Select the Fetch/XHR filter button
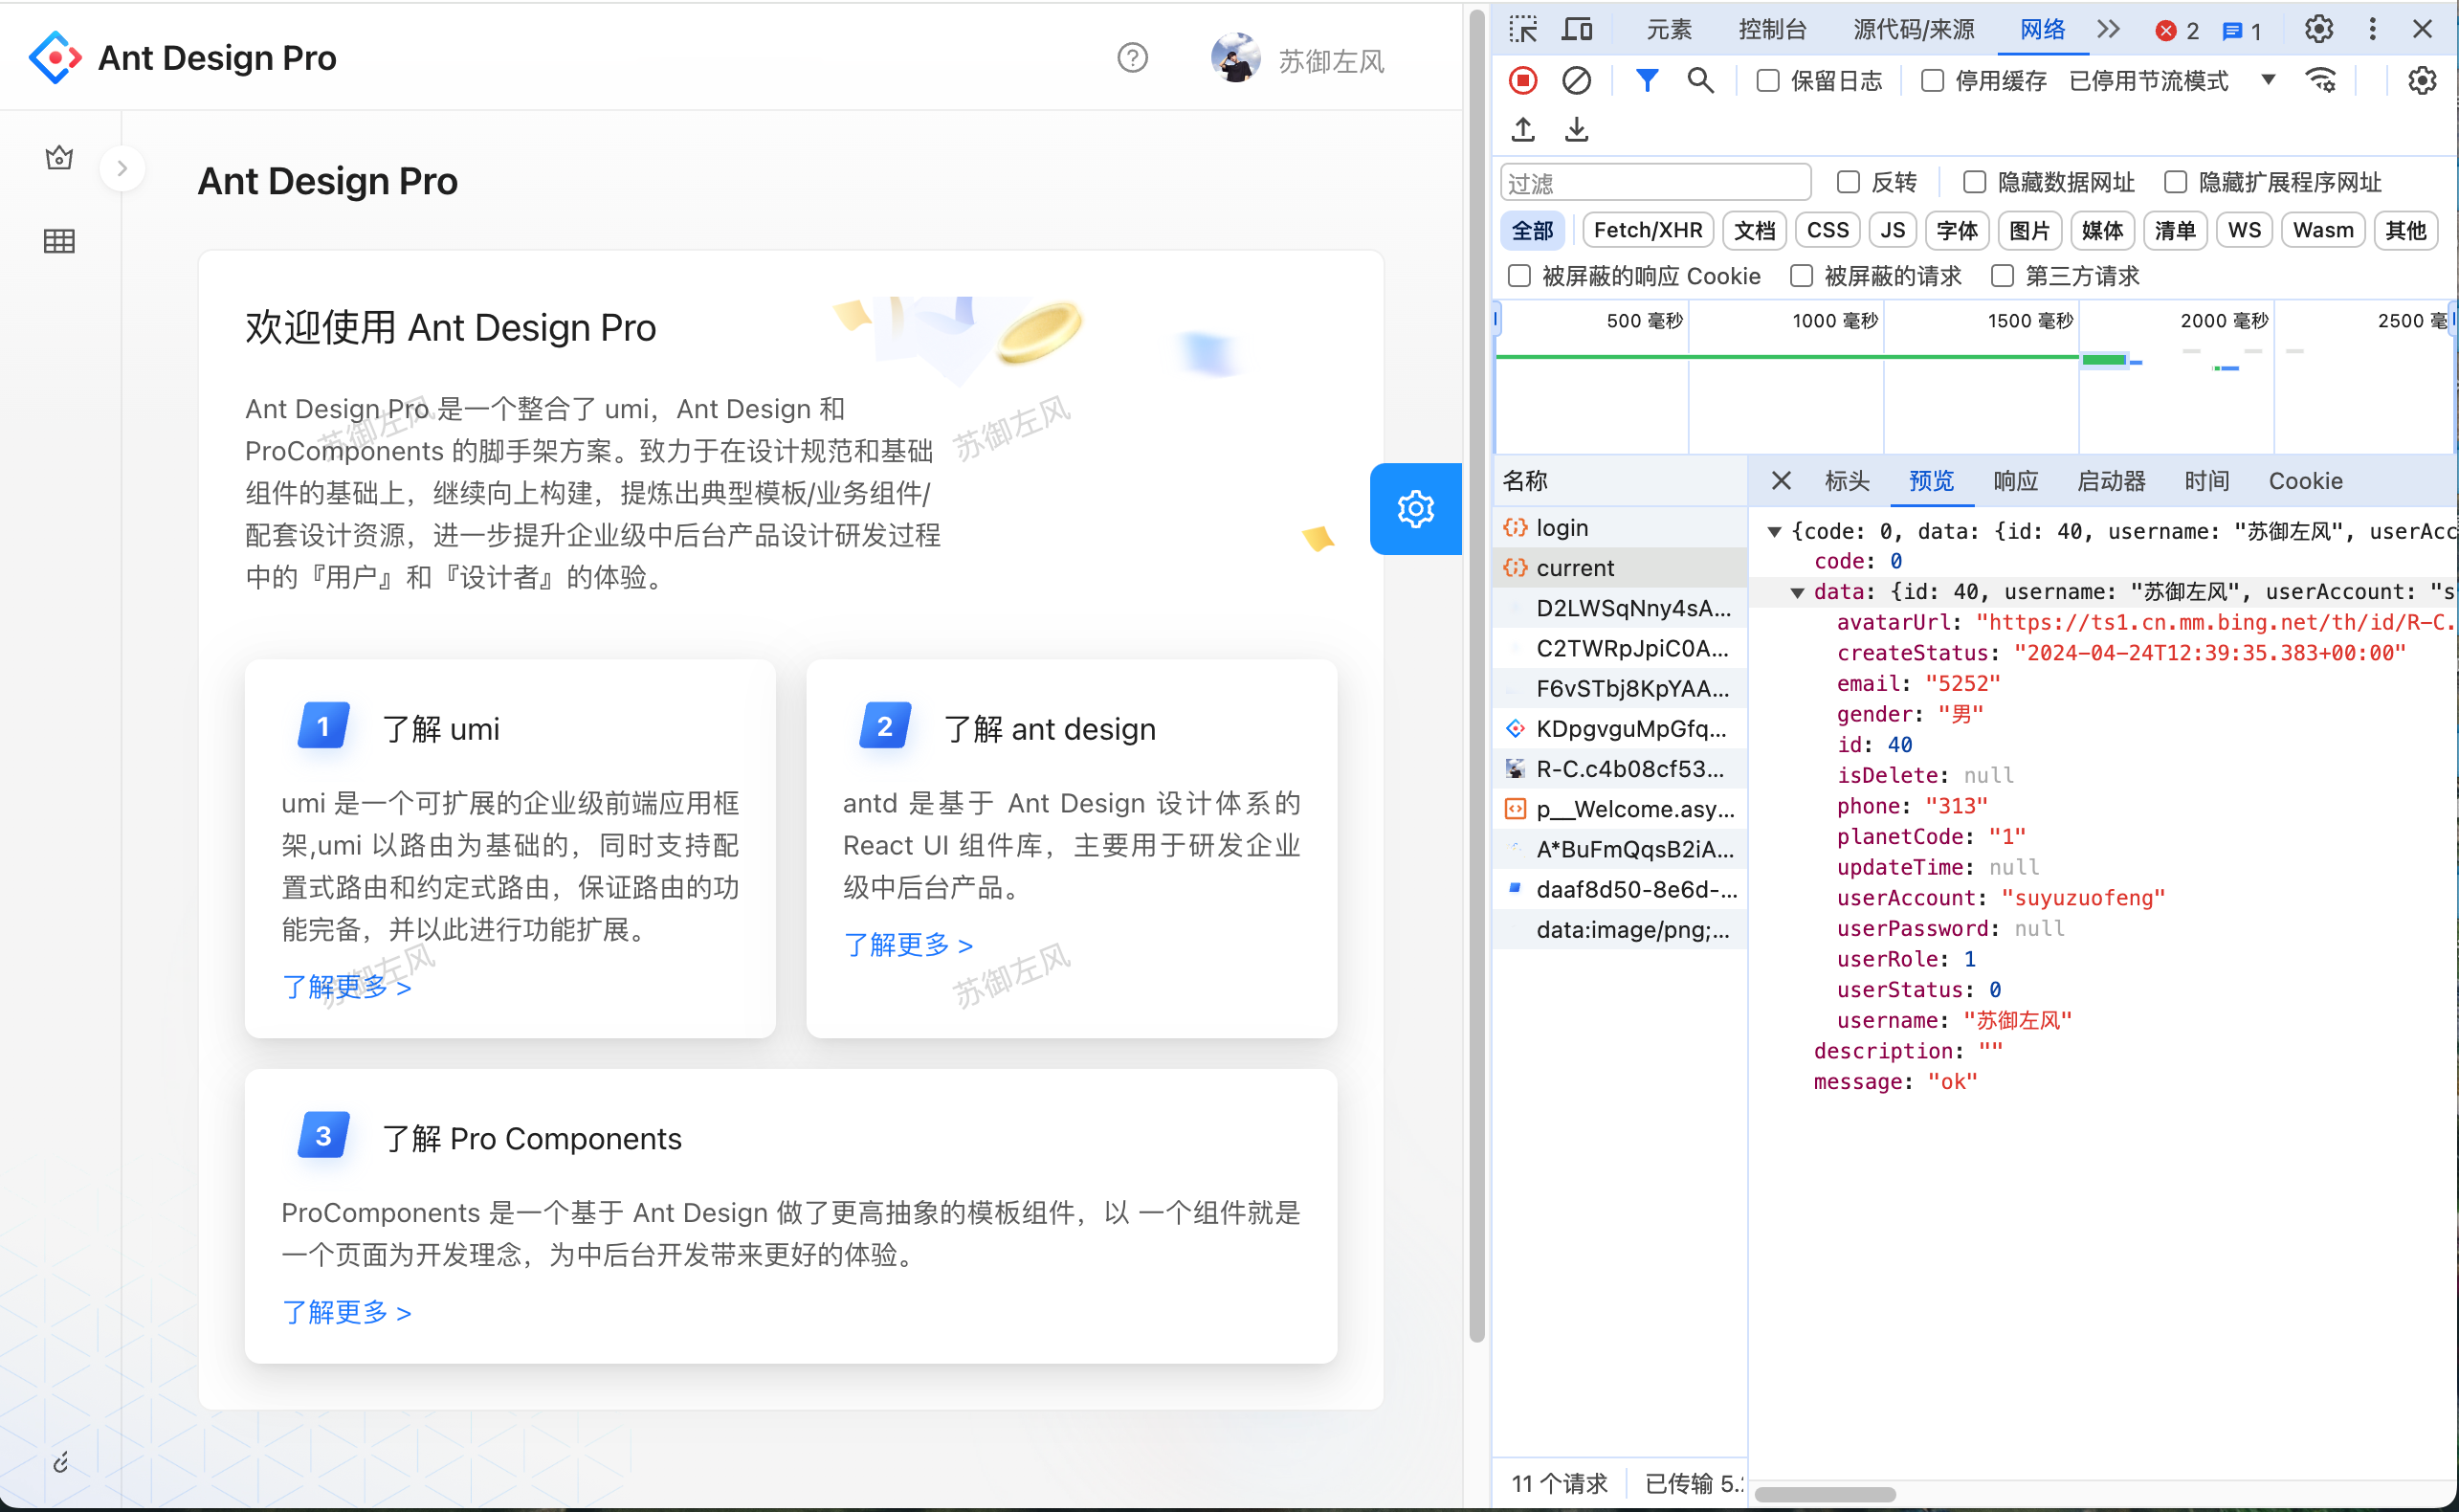This screenshot has width=2459, height=1512. [1648, 230]
